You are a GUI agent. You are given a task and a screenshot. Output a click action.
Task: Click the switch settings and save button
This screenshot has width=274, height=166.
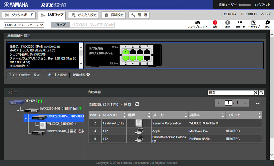click(24, 75)
